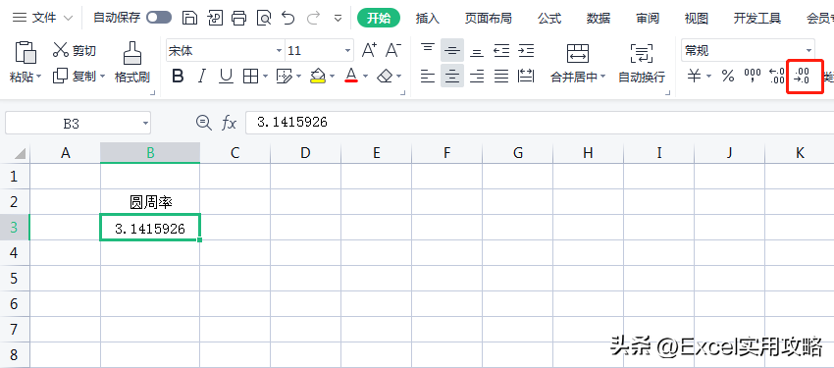Open the font size 11 dropdown
Image resolution: width=834 pixels, height=368 pixels.
point(348,51)
